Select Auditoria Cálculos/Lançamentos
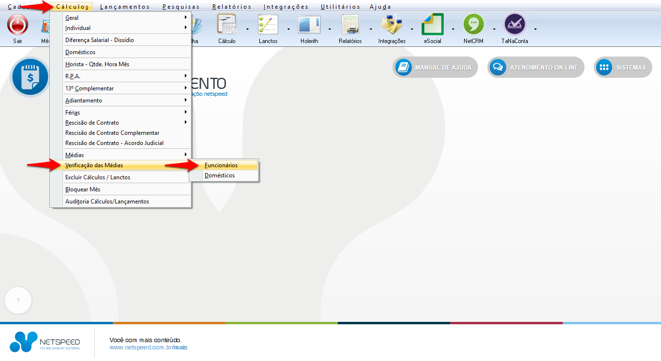Screen dimensions: 661x361 [x=121, y=201]
